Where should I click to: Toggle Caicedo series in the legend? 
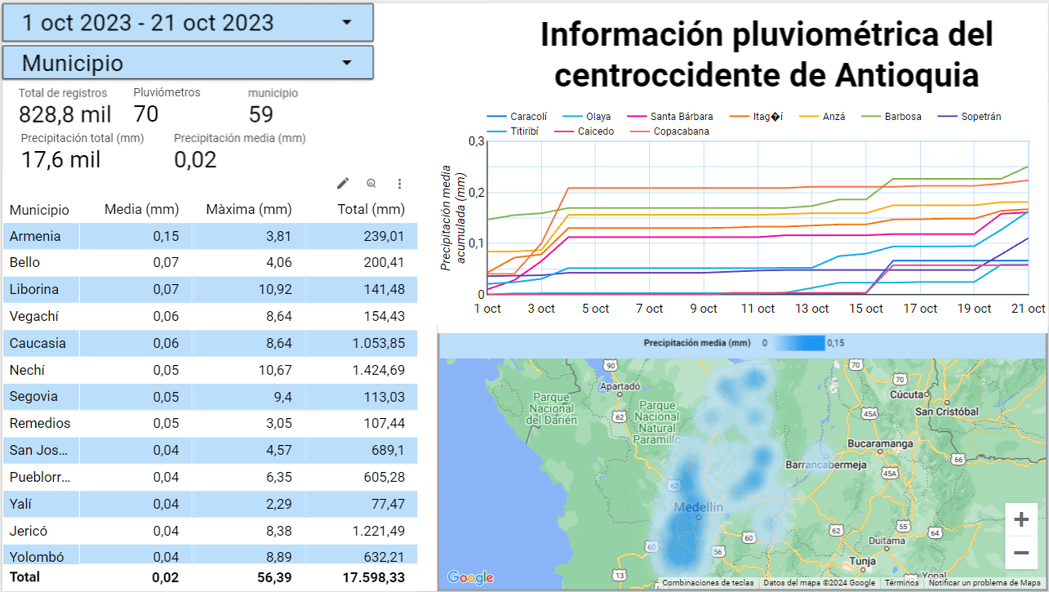[585, 131]
